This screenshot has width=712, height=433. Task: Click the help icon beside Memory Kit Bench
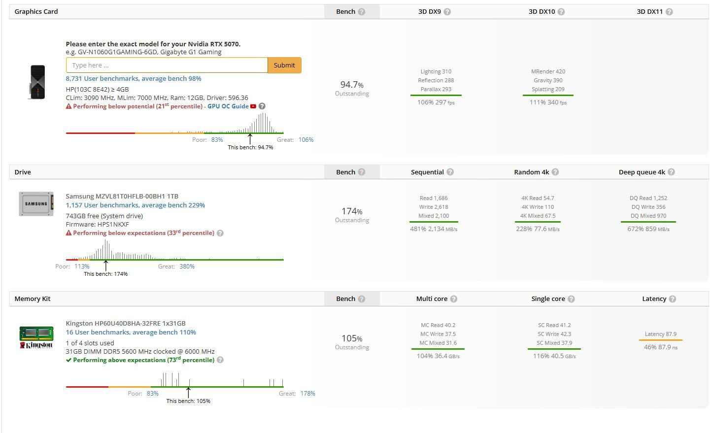362,299
